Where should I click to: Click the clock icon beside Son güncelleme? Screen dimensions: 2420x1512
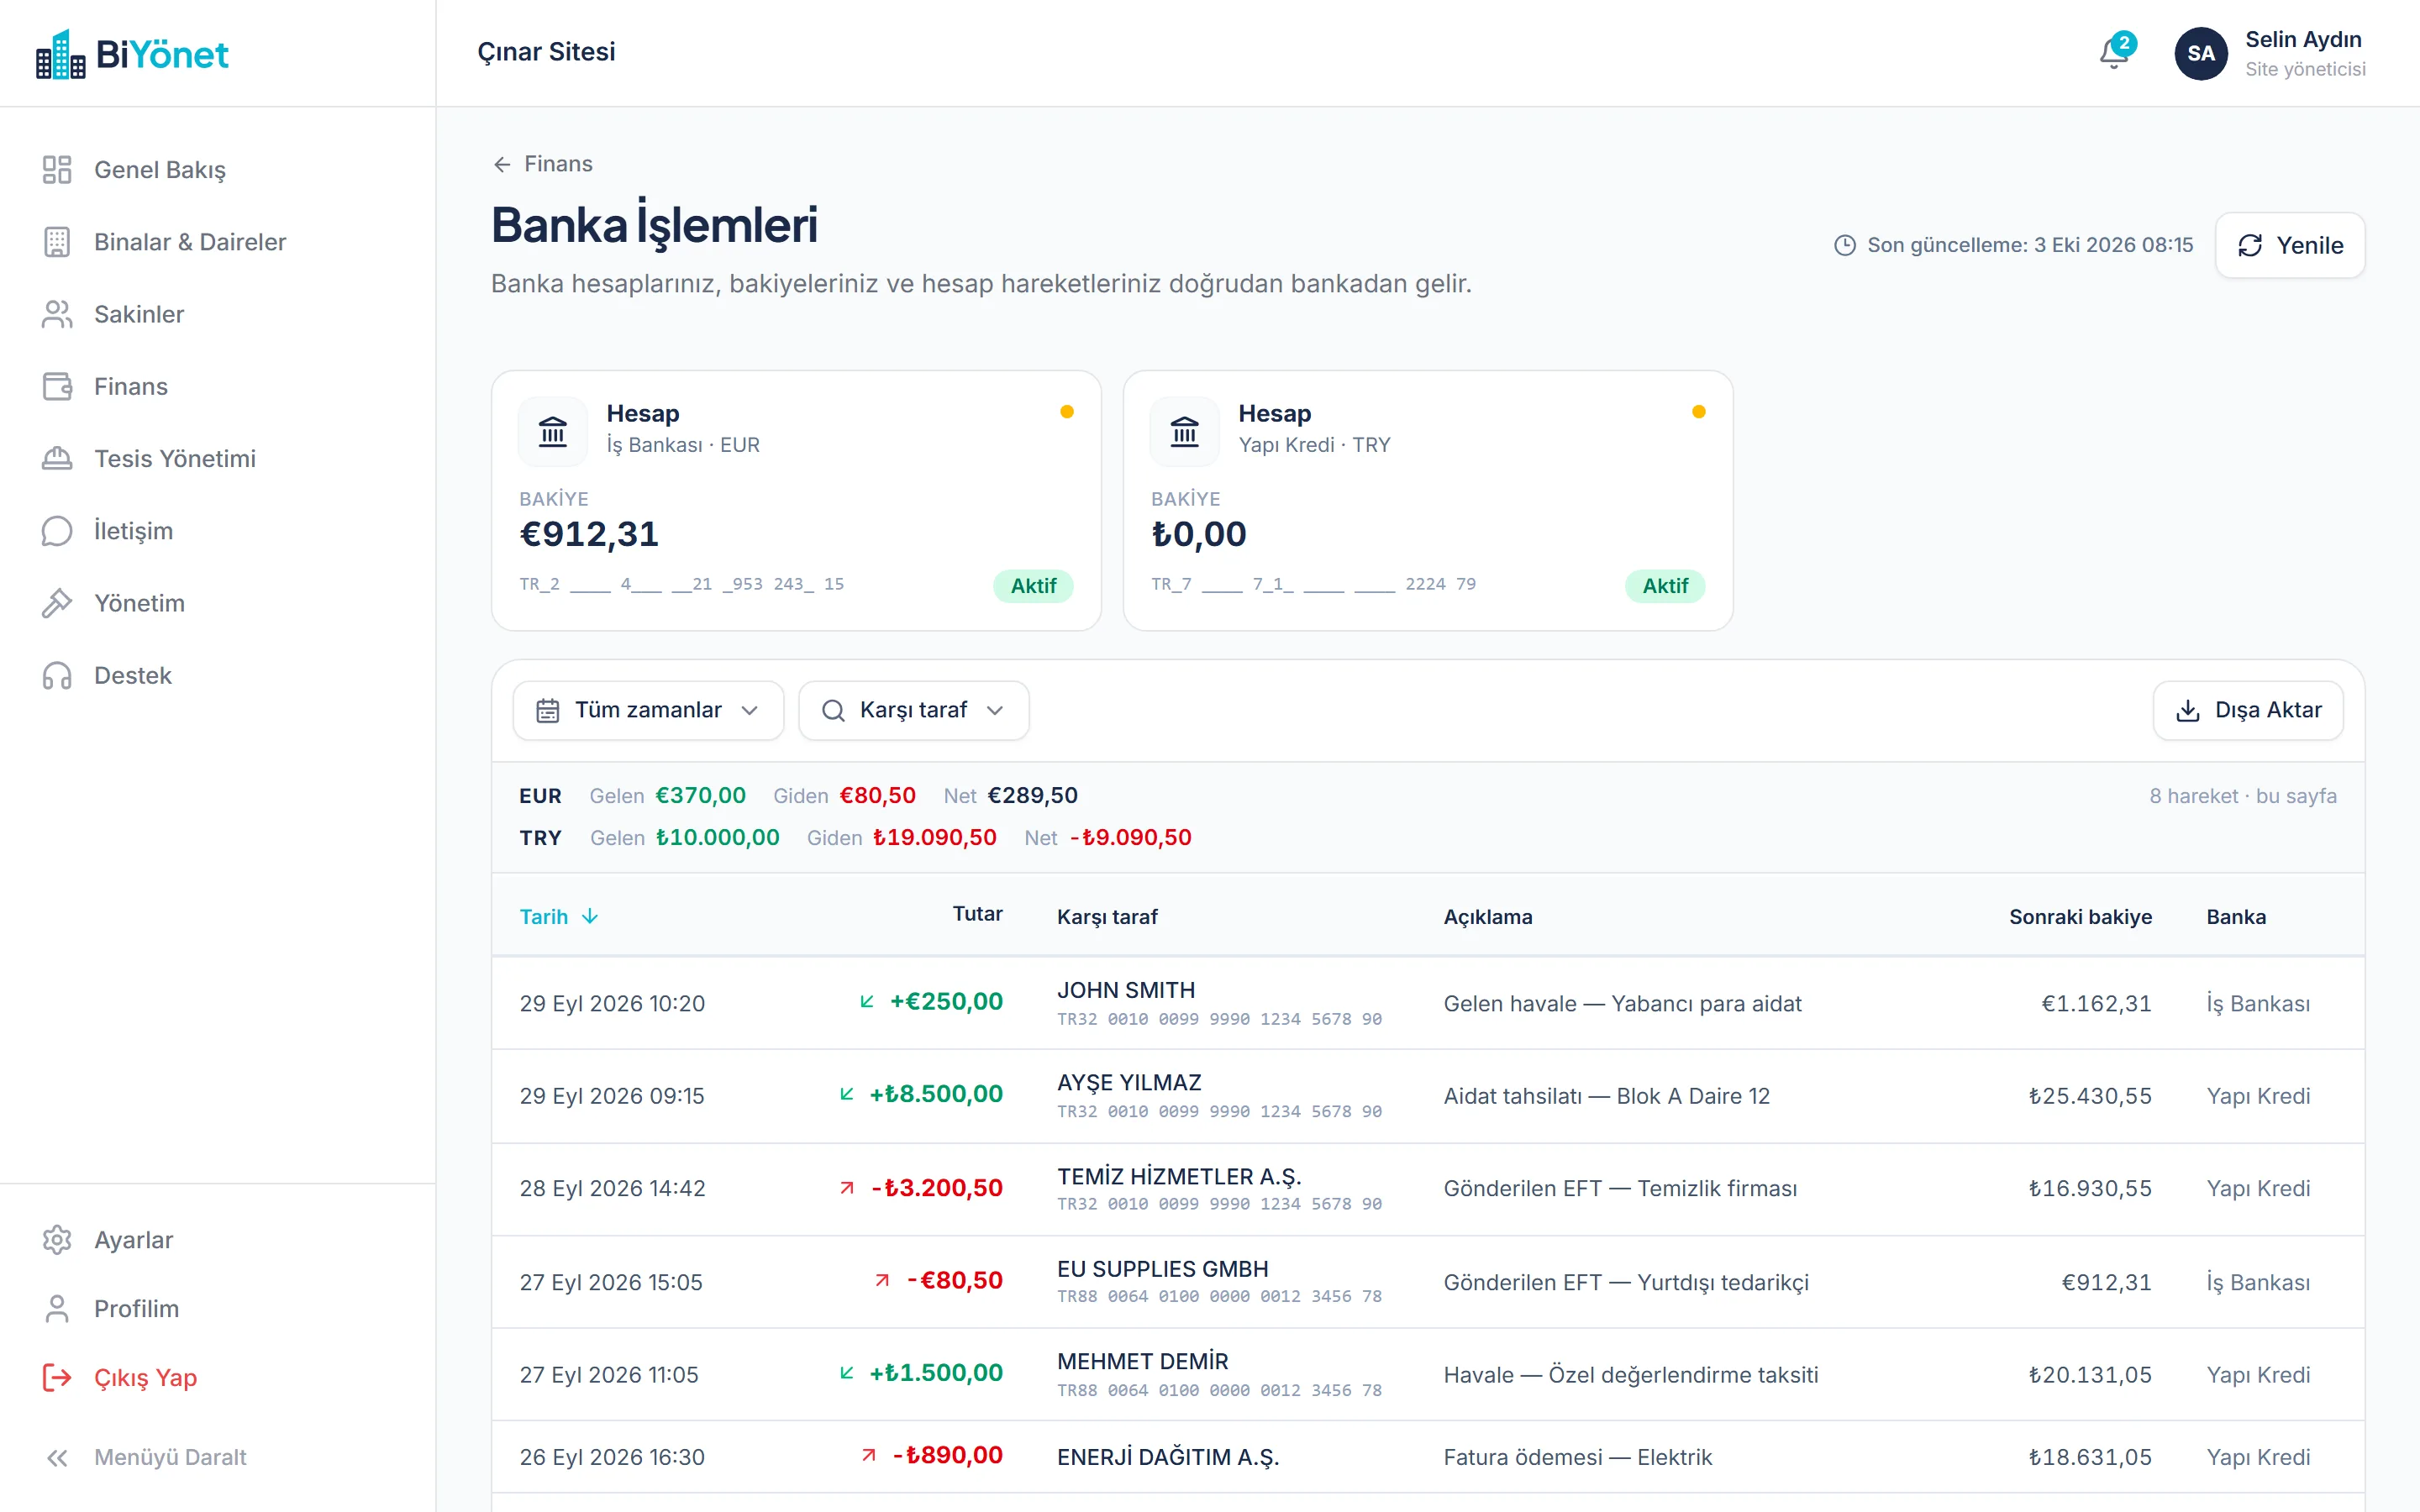1845,245
